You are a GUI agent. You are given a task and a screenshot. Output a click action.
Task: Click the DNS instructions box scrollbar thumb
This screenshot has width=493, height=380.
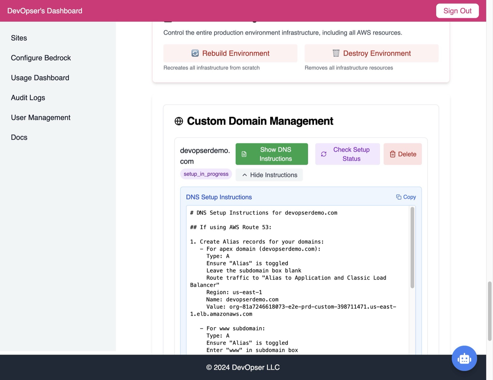pos(412,247)
